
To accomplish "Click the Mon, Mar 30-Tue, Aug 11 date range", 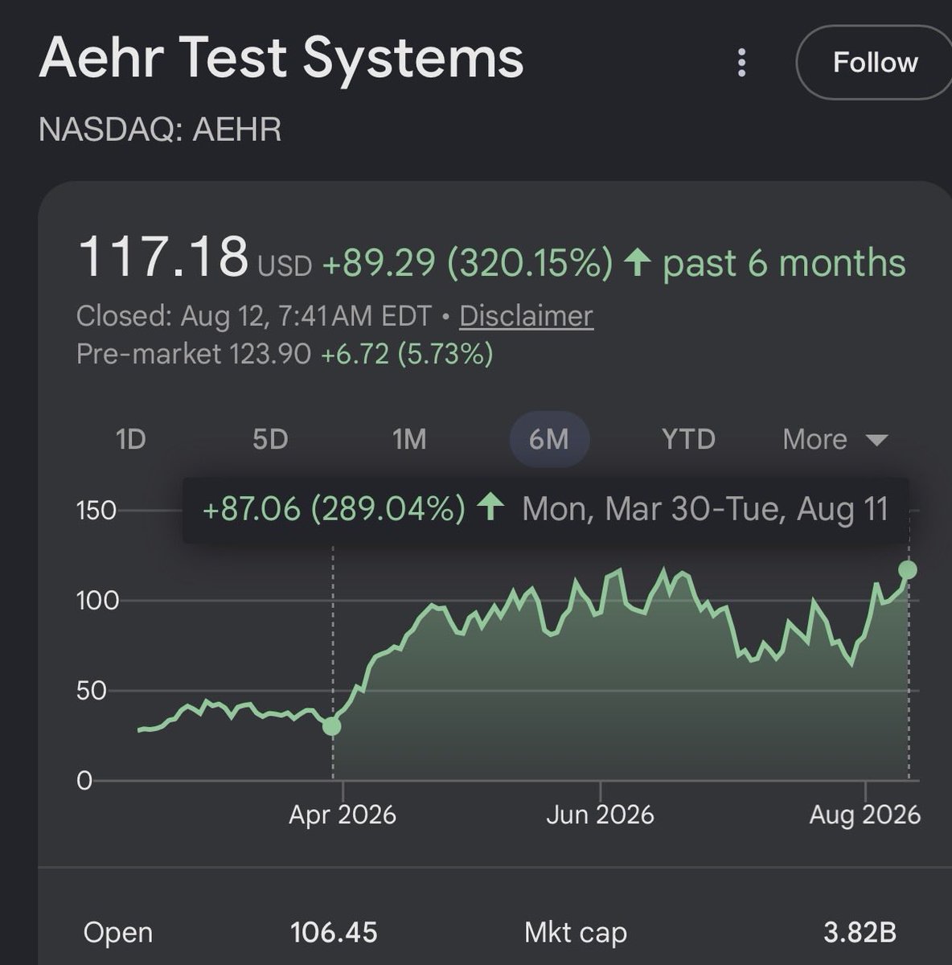I will [x=705, y=509].
